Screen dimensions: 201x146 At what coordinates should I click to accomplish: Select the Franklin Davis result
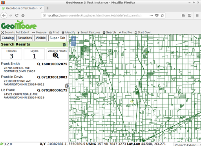coord(12,77)
